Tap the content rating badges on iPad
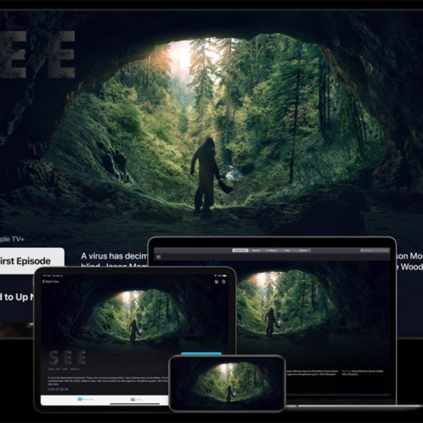423x423 pixels. point(58,389)
